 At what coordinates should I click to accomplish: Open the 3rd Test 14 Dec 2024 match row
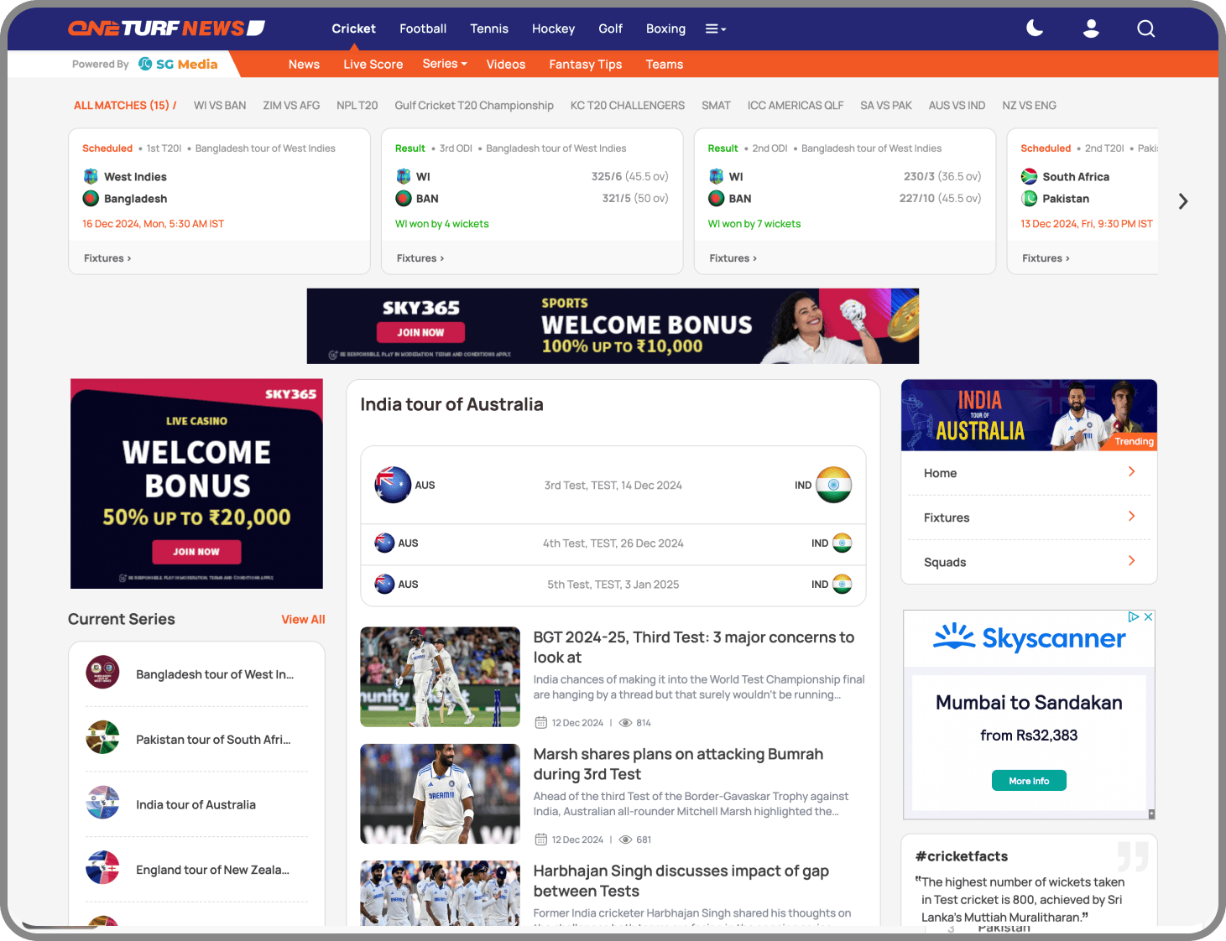613,485
